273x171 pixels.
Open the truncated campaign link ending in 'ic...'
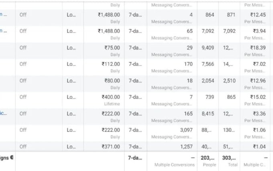click(3, 113)
